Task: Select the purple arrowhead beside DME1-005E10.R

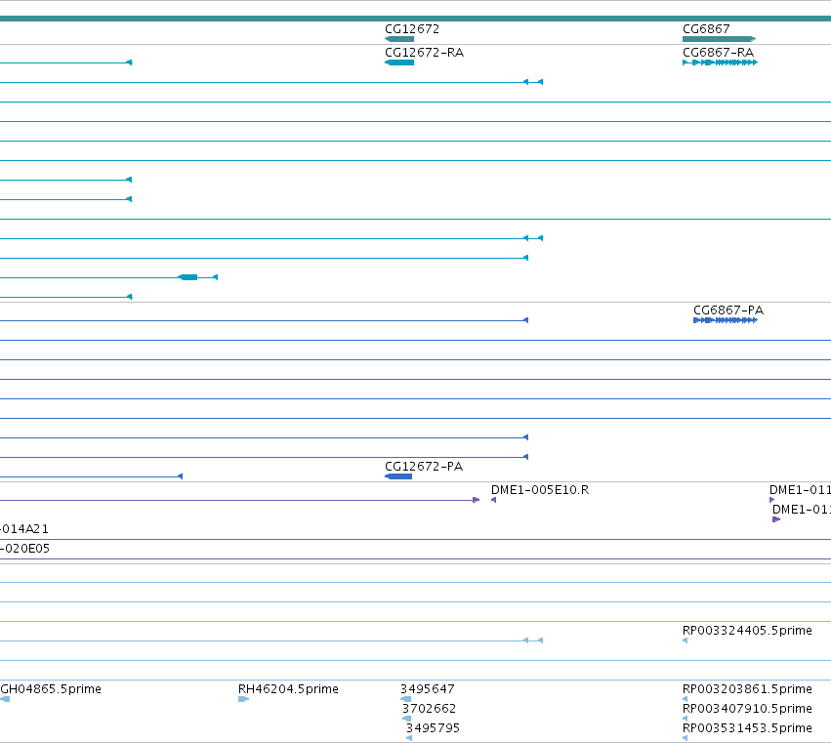Action: pos(493,500)
